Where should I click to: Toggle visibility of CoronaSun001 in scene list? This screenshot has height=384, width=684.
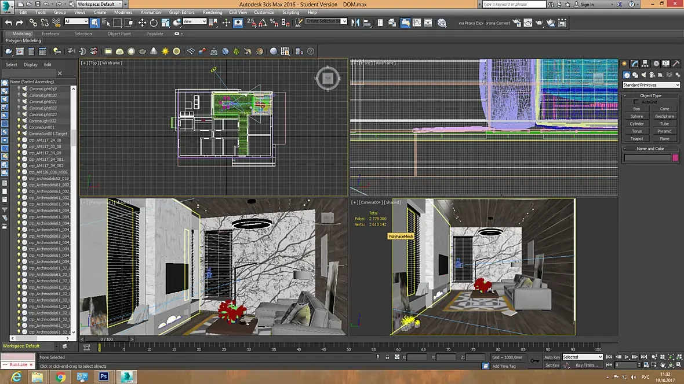(18, 127)
